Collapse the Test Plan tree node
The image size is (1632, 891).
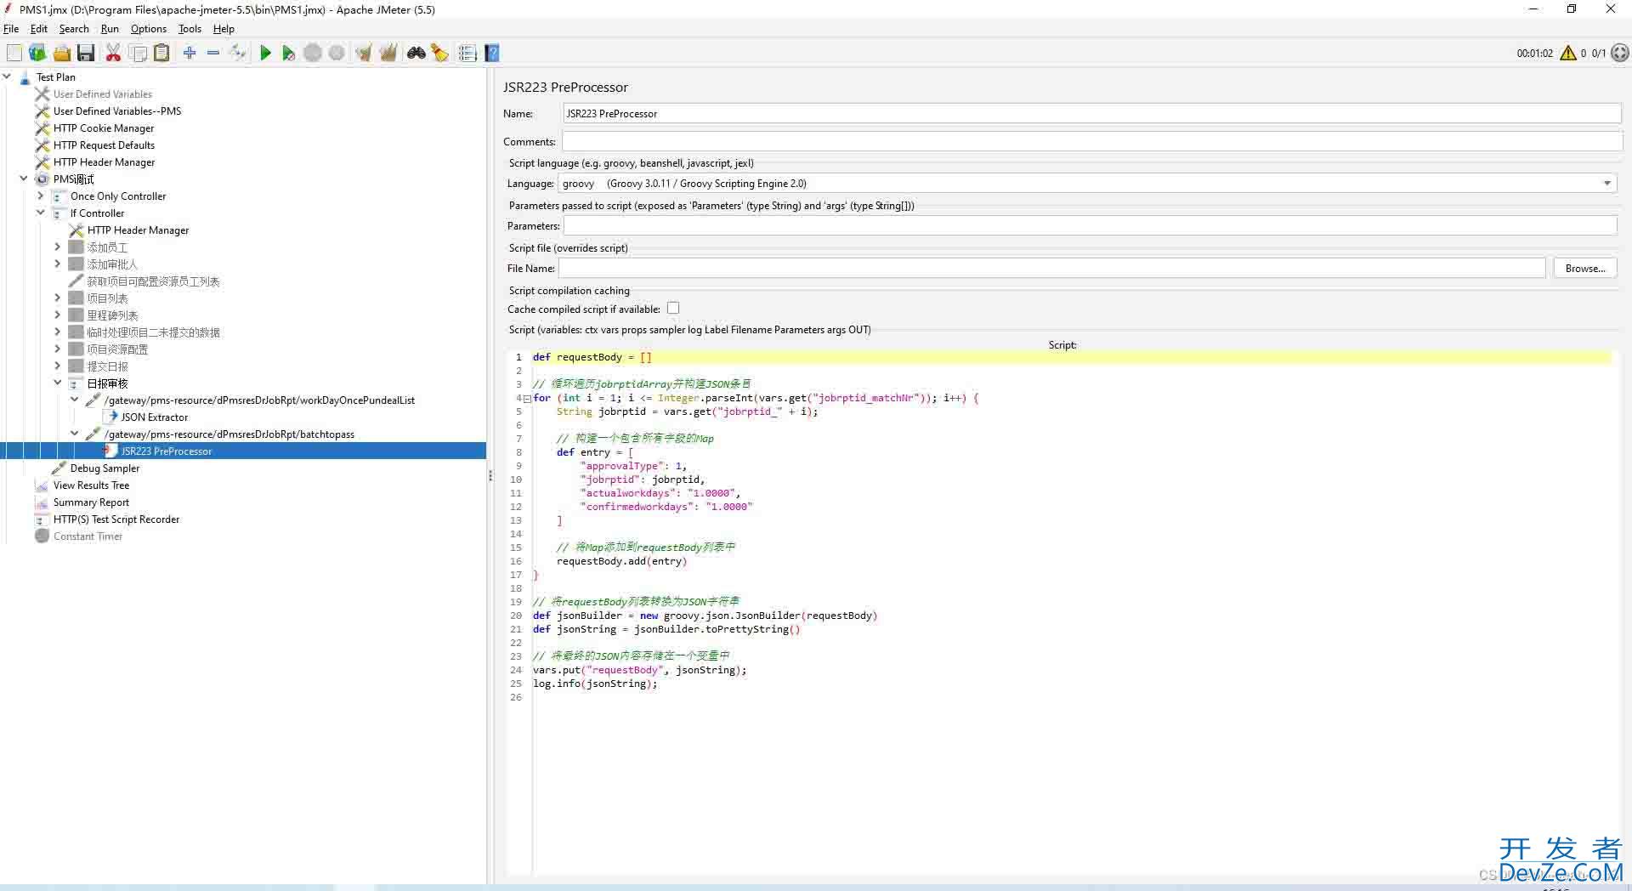pos(8,77)
